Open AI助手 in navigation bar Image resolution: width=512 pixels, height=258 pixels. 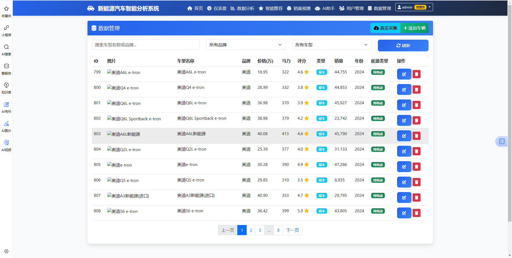click(x=325, y=9)
